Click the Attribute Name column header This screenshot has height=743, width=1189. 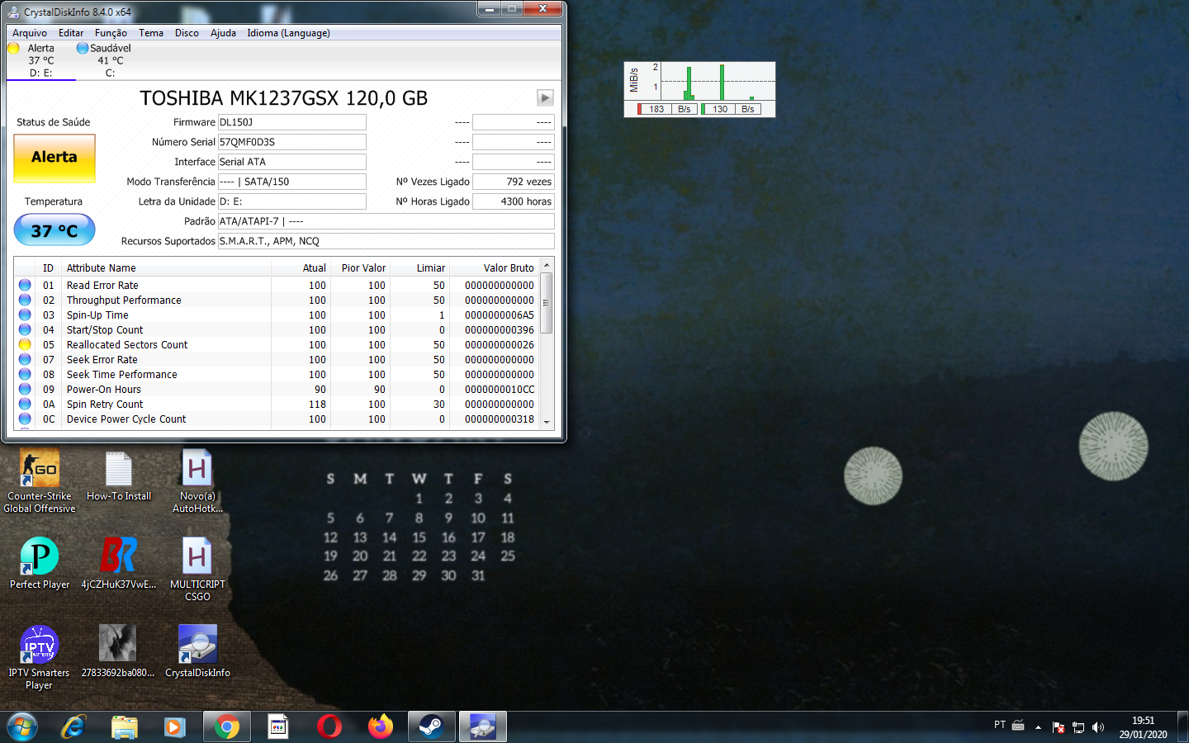click(x=167, y=267)
